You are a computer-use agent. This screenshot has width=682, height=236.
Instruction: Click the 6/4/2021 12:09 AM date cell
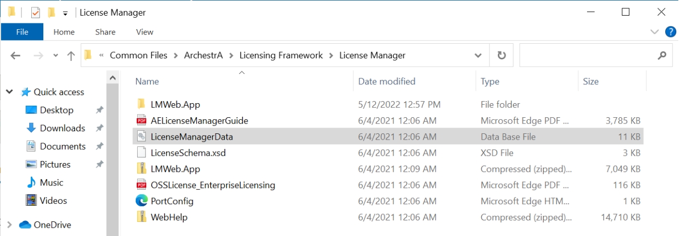(398, 169)
